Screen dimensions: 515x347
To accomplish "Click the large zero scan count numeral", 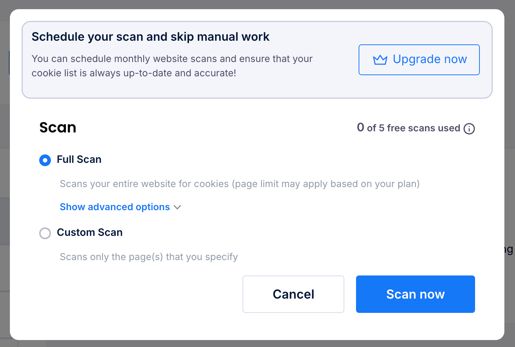I will [360, 127].
